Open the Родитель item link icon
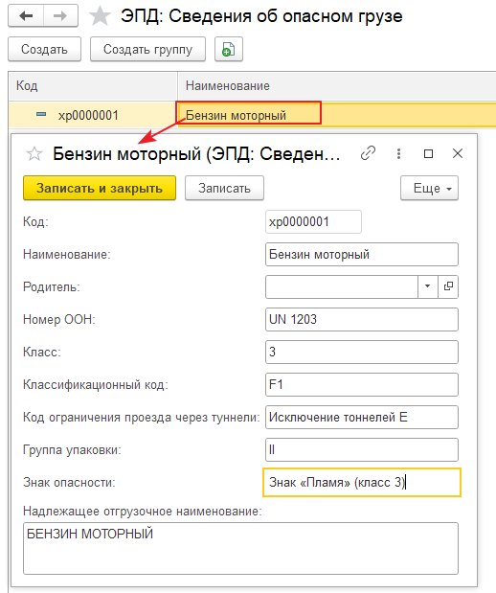 (x=448, y=286)
